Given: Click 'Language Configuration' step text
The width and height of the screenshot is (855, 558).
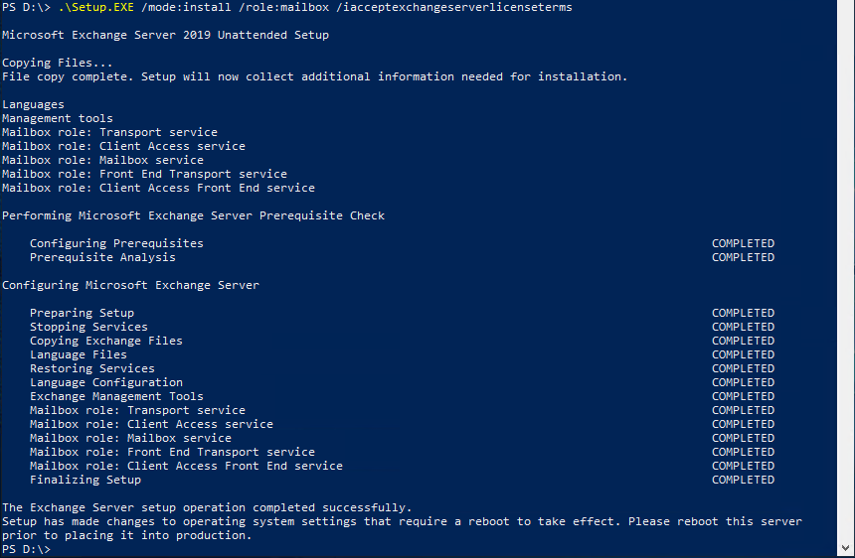Looking at the screenshot, I should 106,382.
